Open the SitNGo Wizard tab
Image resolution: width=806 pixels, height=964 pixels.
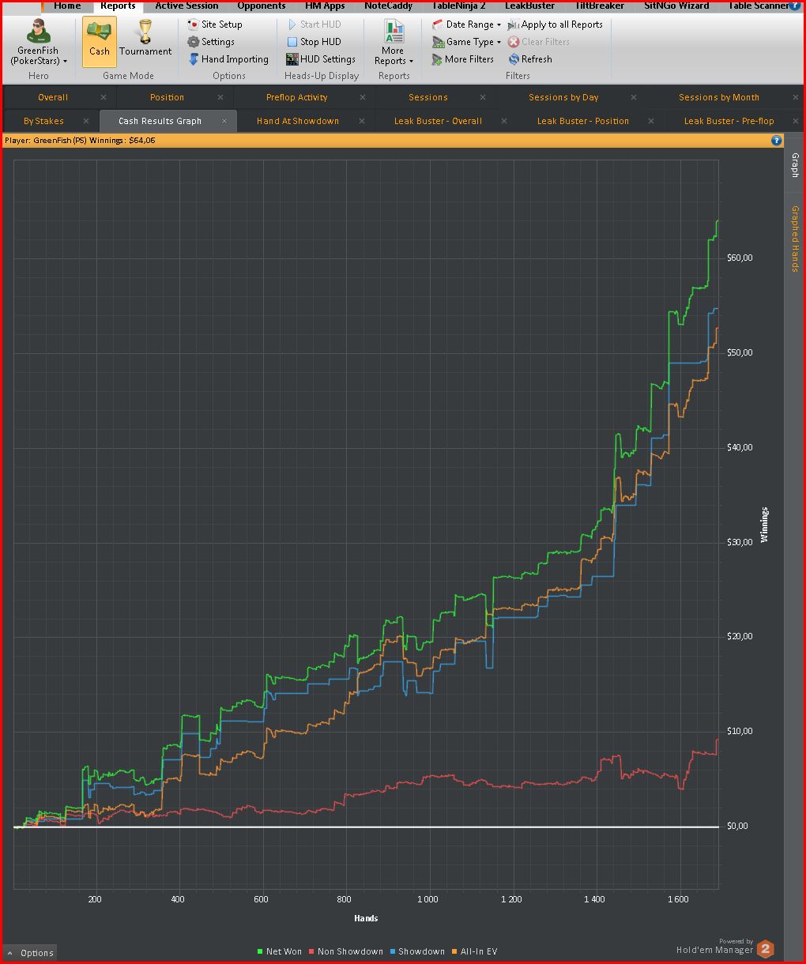pyautogui.click(x=677, y=6)
